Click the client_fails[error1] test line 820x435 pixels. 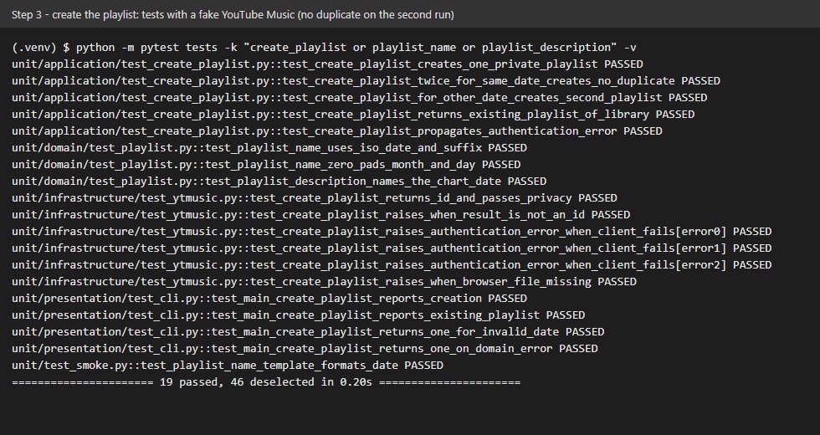click(392, 248)
